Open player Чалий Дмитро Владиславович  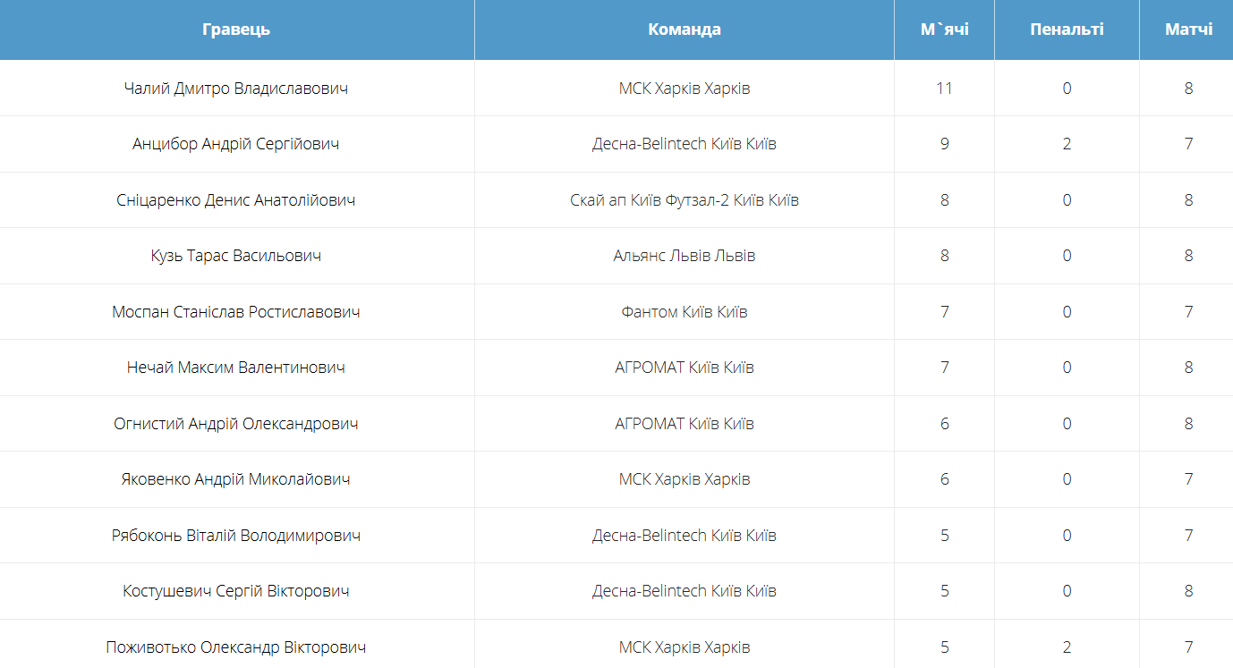tap(236, 89)
